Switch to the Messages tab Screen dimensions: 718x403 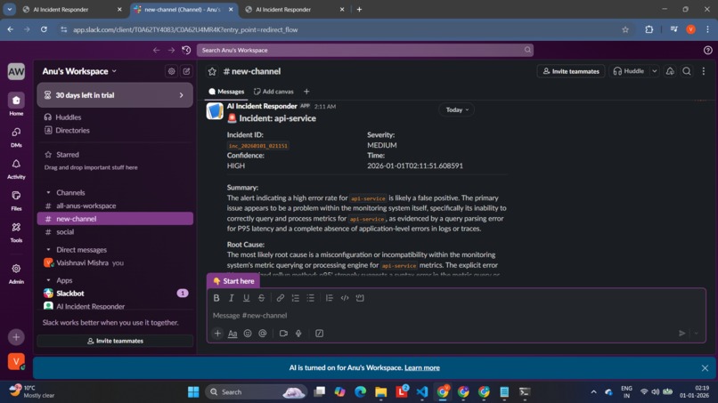226,92
